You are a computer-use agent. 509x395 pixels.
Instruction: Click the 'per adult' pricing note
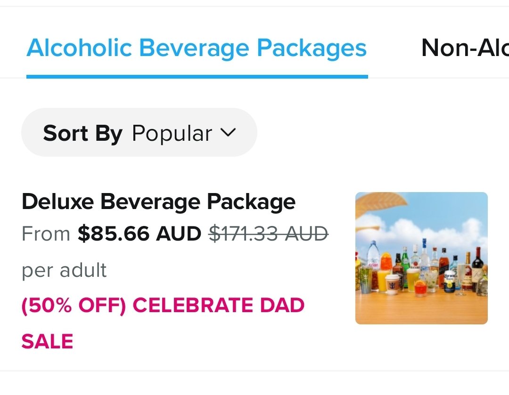(64, 271)
